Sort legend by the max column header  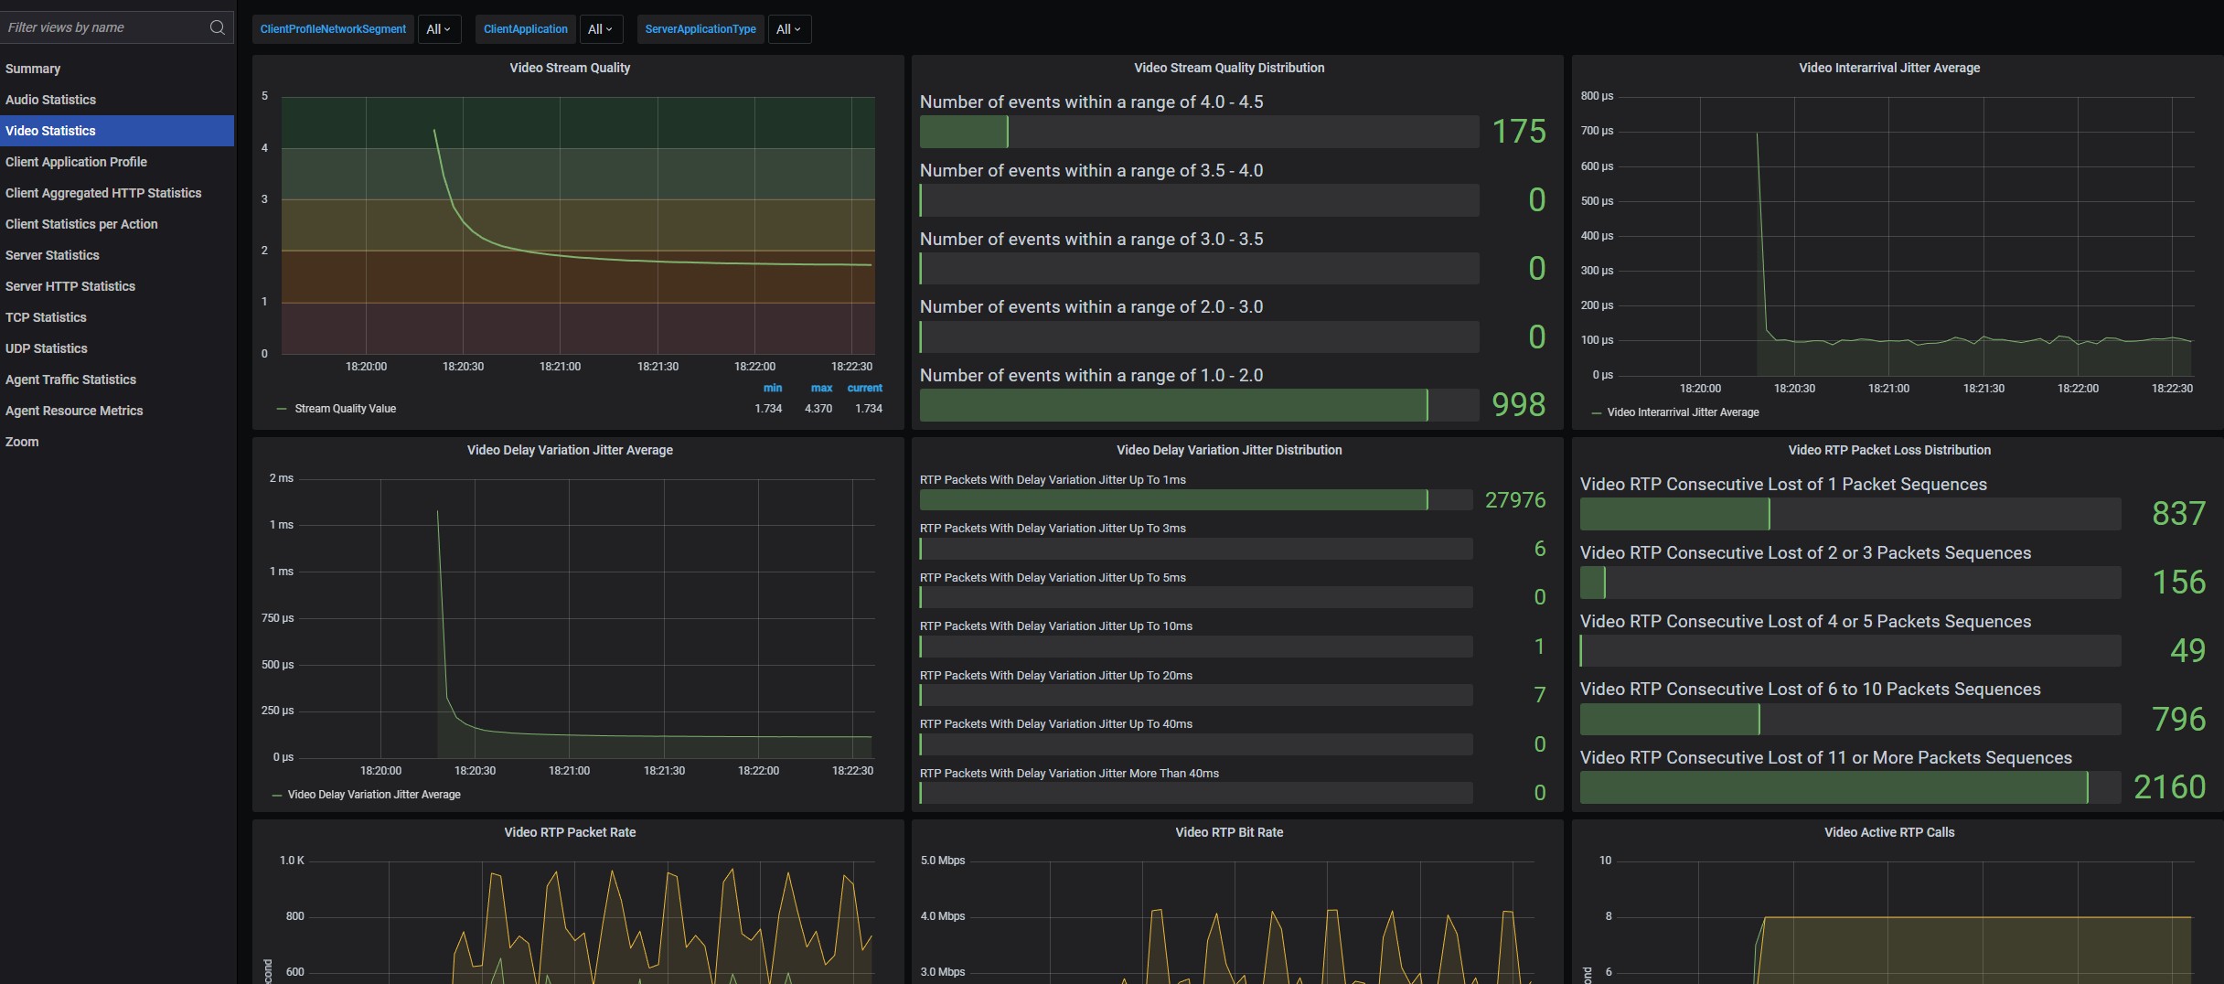coord(821,388)
